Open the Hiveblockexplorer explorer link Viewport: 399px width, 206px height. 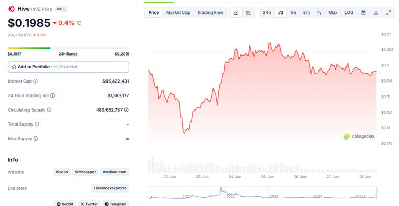tap(110, 188)
